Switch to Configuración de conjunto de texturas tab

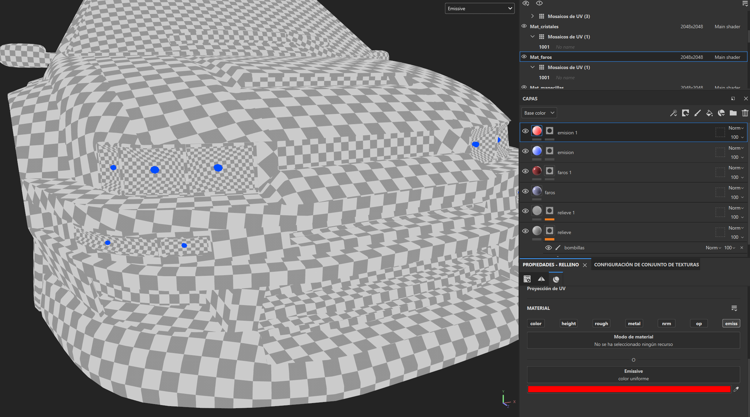point(646,264)
